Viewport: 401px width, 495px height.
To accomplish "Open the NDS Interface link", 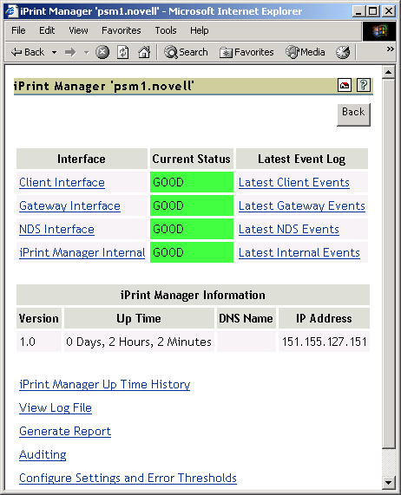I will (56, 229).
